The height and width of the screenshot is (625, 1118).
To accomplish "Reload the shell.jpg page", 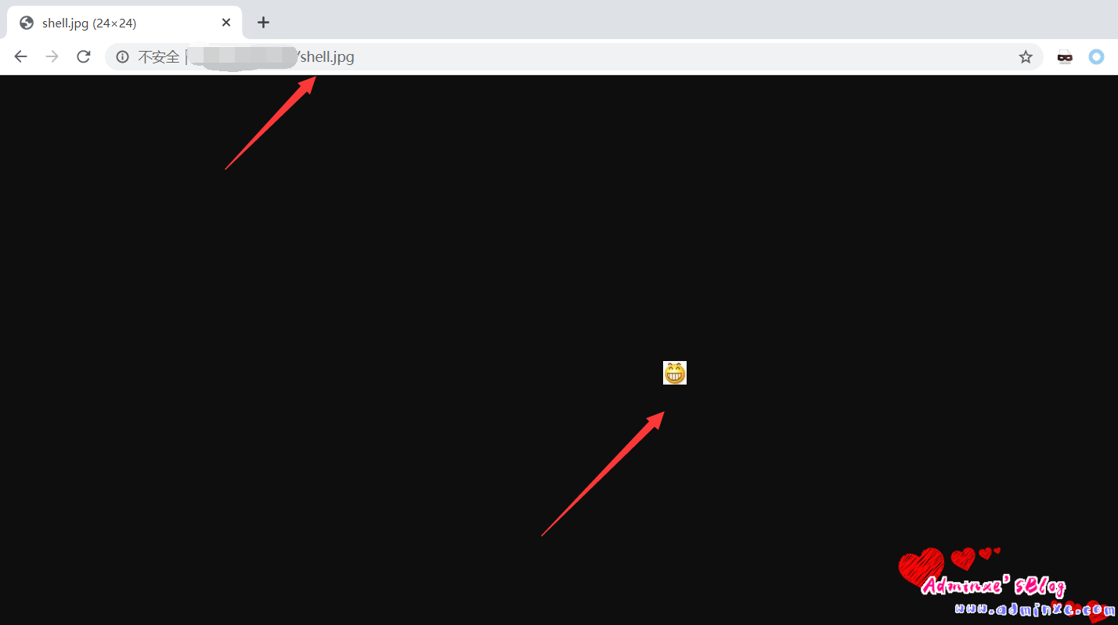I will click(84, 56).
